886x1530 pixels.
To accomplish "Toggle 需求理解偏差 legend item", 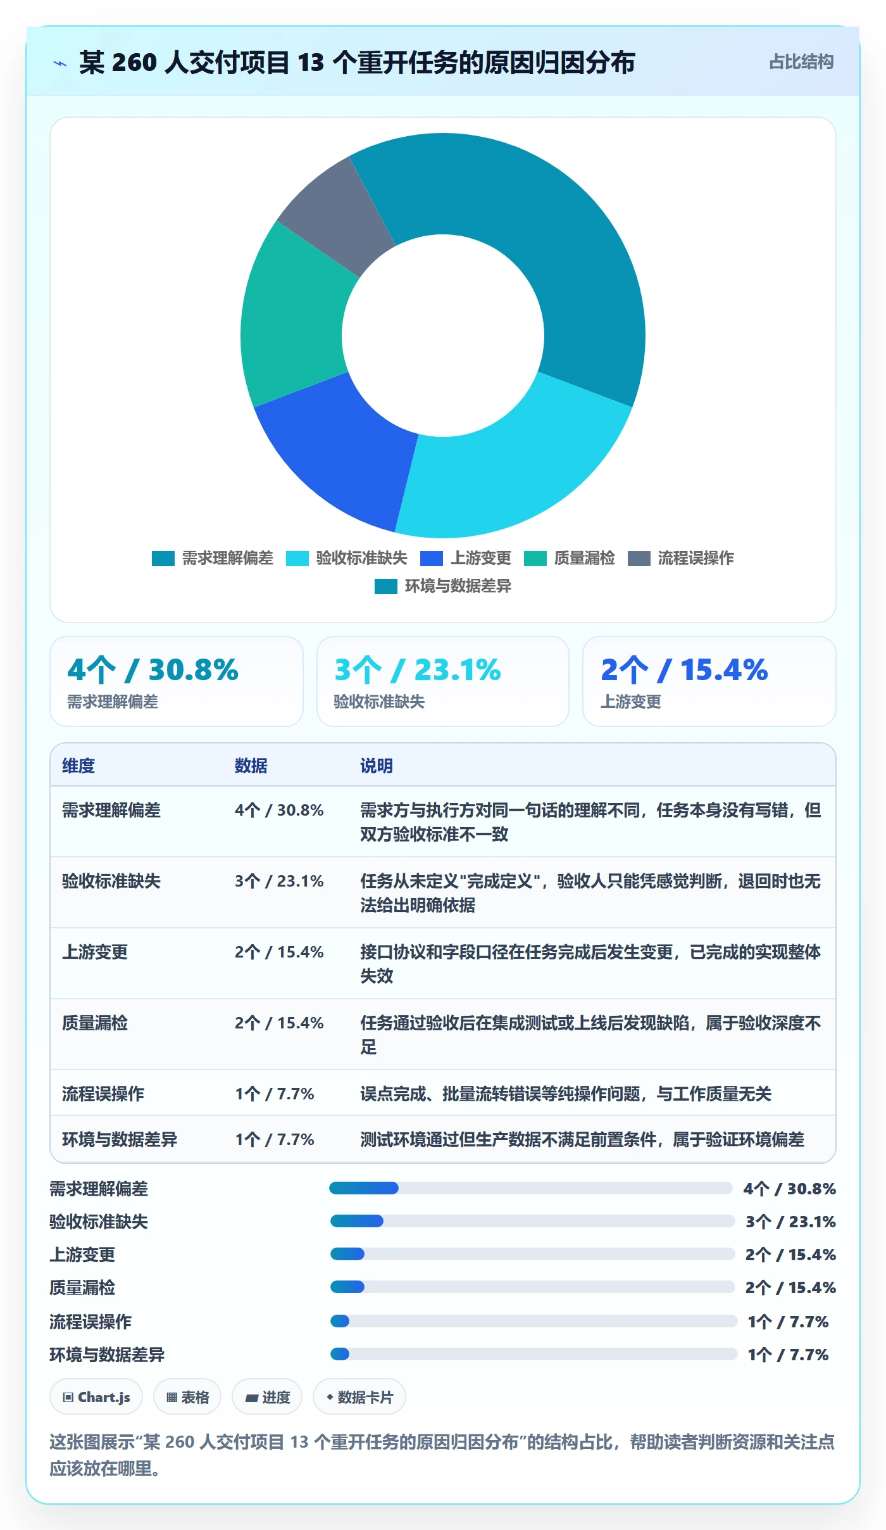I will 213,558.
